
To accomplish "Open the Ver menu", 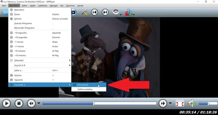I will pyautogui.click(x=62, y=5).
